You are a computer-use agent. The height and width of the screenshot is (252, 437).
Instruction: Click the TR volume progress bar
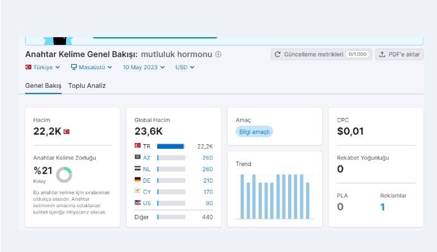click(x=171, y=146)
